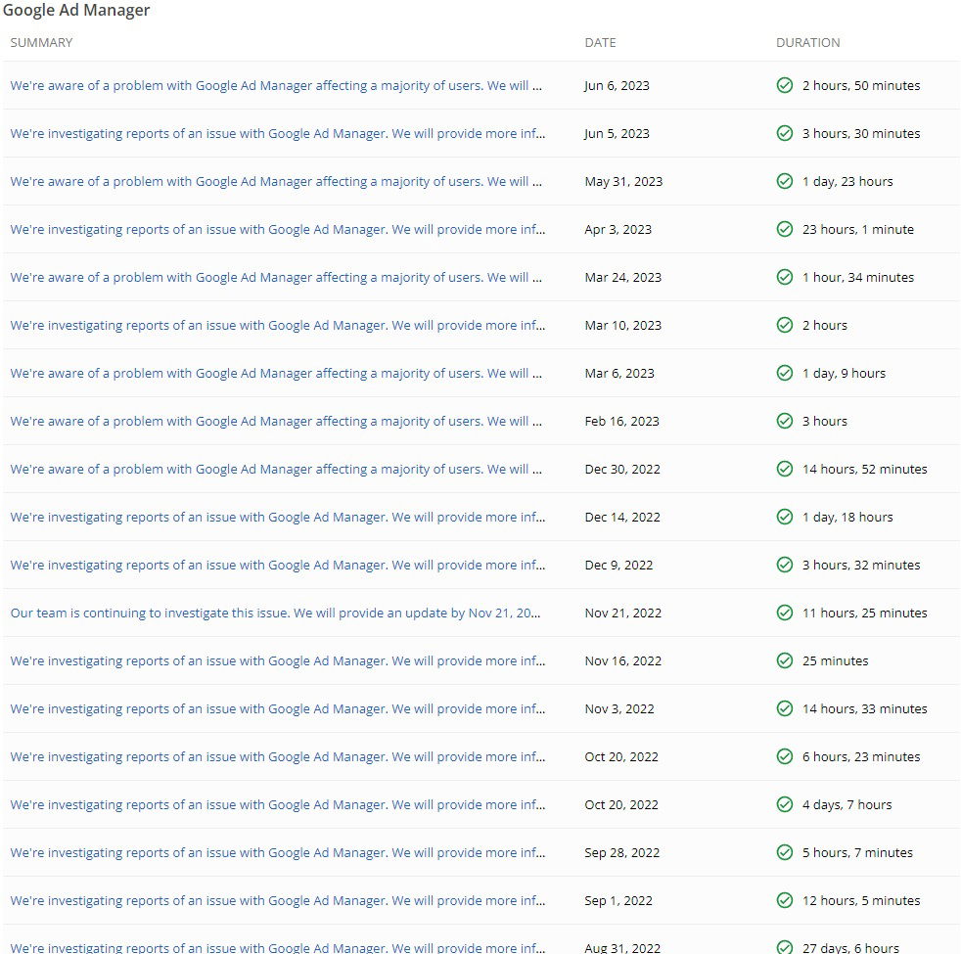Screen dimensions: 961x954
Task: Open 'Our team is continuing to investigate' link
Action: click(275, 613)
